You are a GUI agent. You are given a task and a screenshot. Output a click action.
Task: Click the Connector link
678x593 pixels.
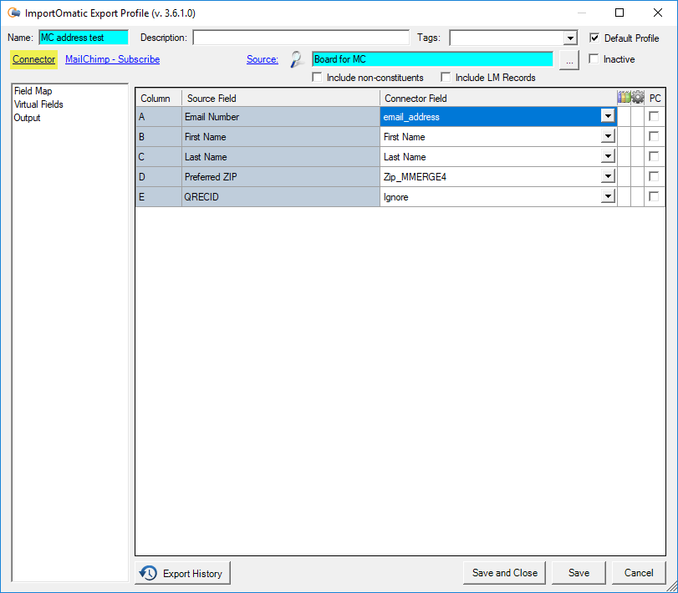coord(33,59)
